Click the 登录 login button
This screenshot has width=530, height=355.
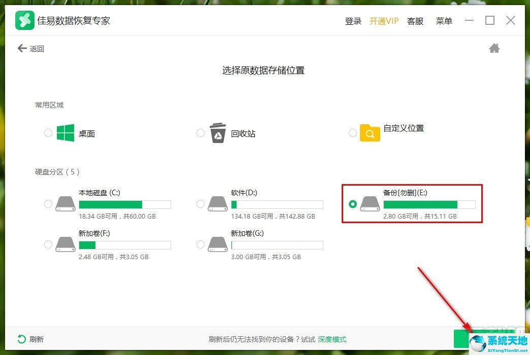[353, 21]
